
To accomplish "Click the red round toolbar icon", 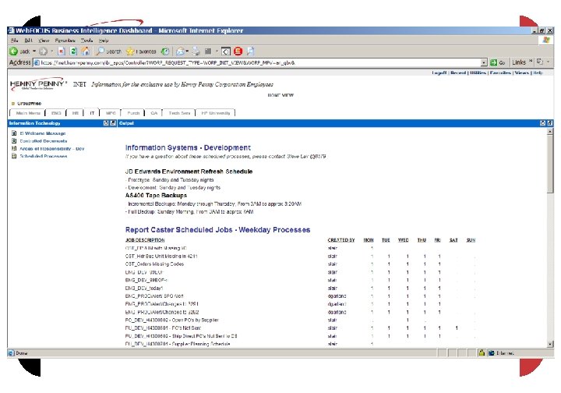I will pos(238,51).
